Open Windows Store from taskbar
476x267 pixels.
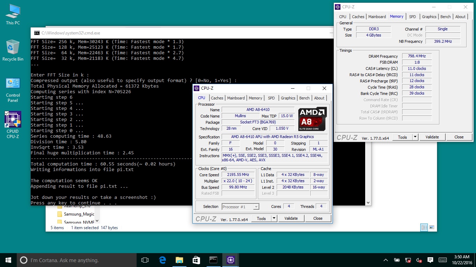(x=197, y=260)
